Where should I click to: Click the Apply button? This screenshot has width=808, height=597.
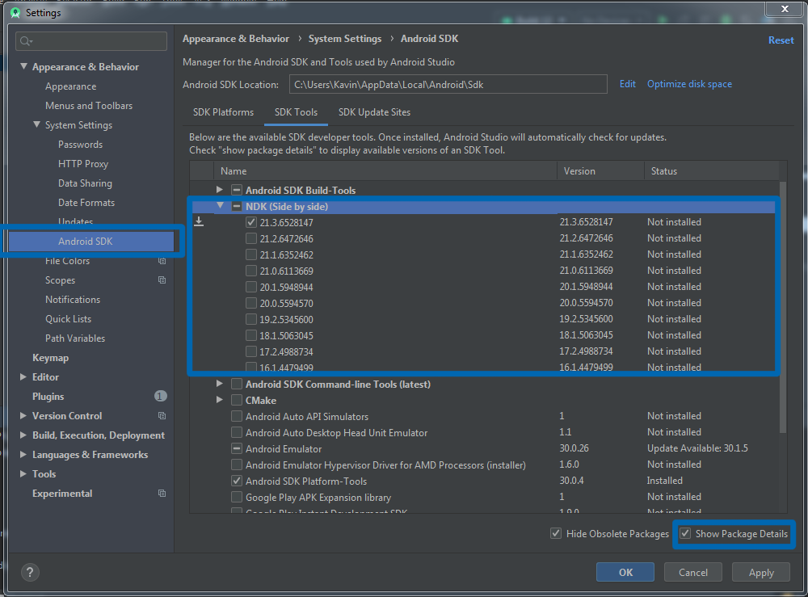(x=761, y=572)
